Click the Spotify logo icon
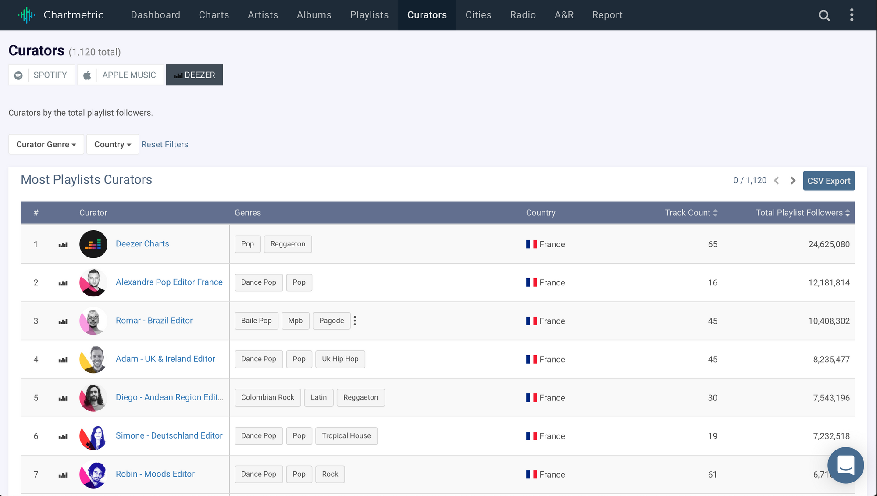Viewport: 877px width, 496px height. [x=18, y=75]
